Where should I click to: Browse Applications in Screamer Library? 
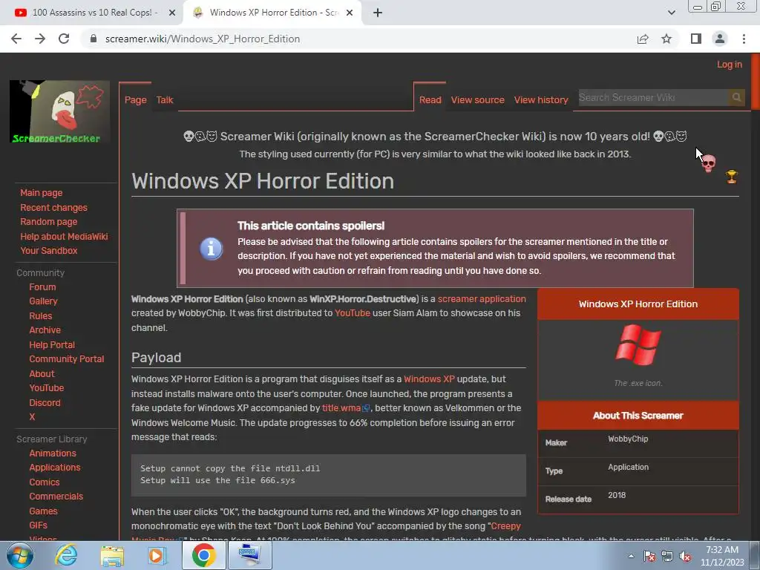(x=55, y=468)
